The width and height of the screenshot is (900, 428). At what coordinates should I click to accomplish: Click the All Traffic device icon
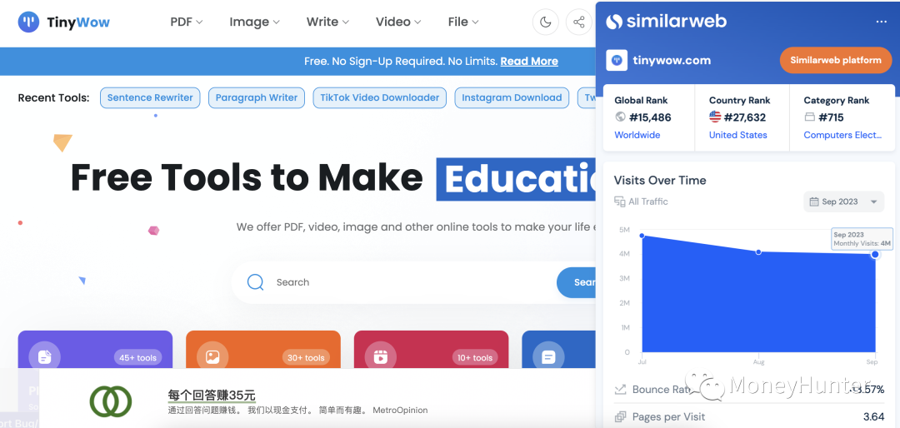pyautogui.click(x=619, y=202)
